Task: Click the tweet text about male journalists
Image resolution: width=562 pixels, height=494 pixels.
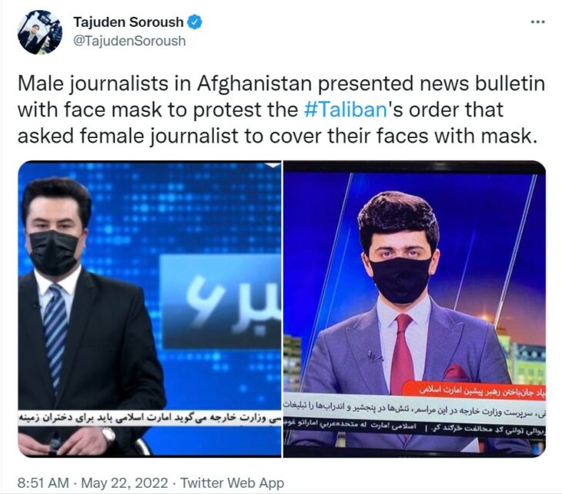Action: pyautogui.click(x=281, y=109)
